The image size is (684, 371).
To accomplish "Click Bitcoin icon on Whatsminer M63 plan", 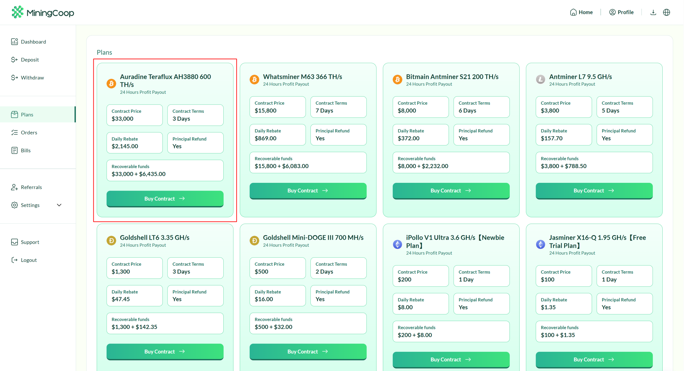I will pyautogui.click(x=254, y=80).
